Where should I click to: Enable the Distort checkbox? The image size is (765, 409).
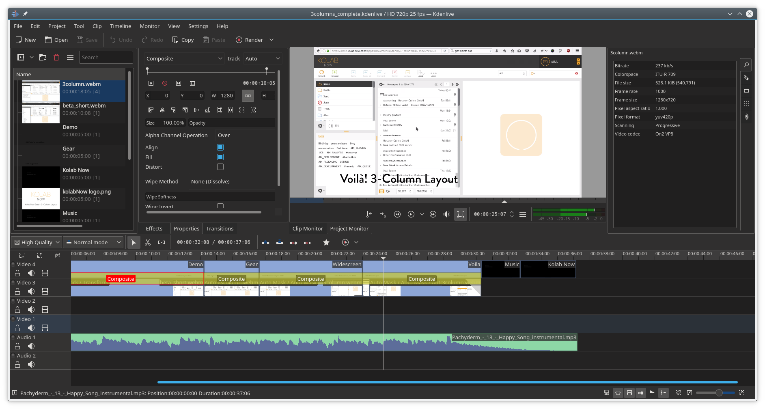point(220,167)
